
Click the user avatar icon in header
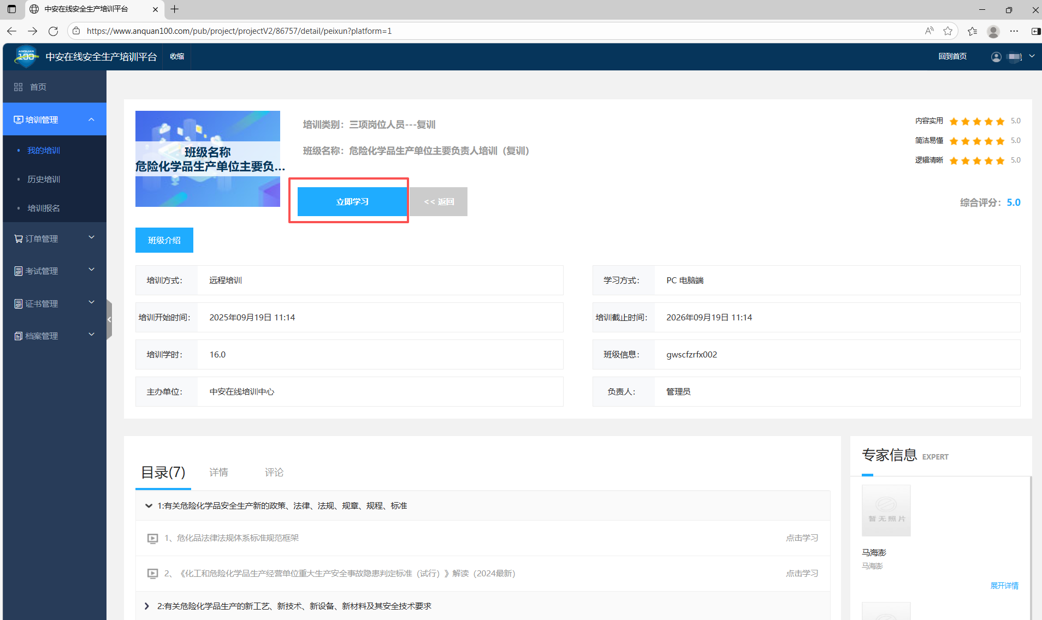pyautogui.click(x=996, y=57)
